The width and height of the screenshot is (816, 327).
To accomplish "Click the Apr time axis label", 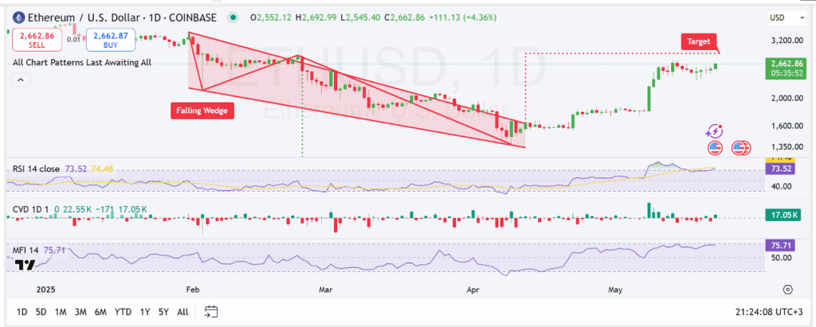I will point(472,289).
